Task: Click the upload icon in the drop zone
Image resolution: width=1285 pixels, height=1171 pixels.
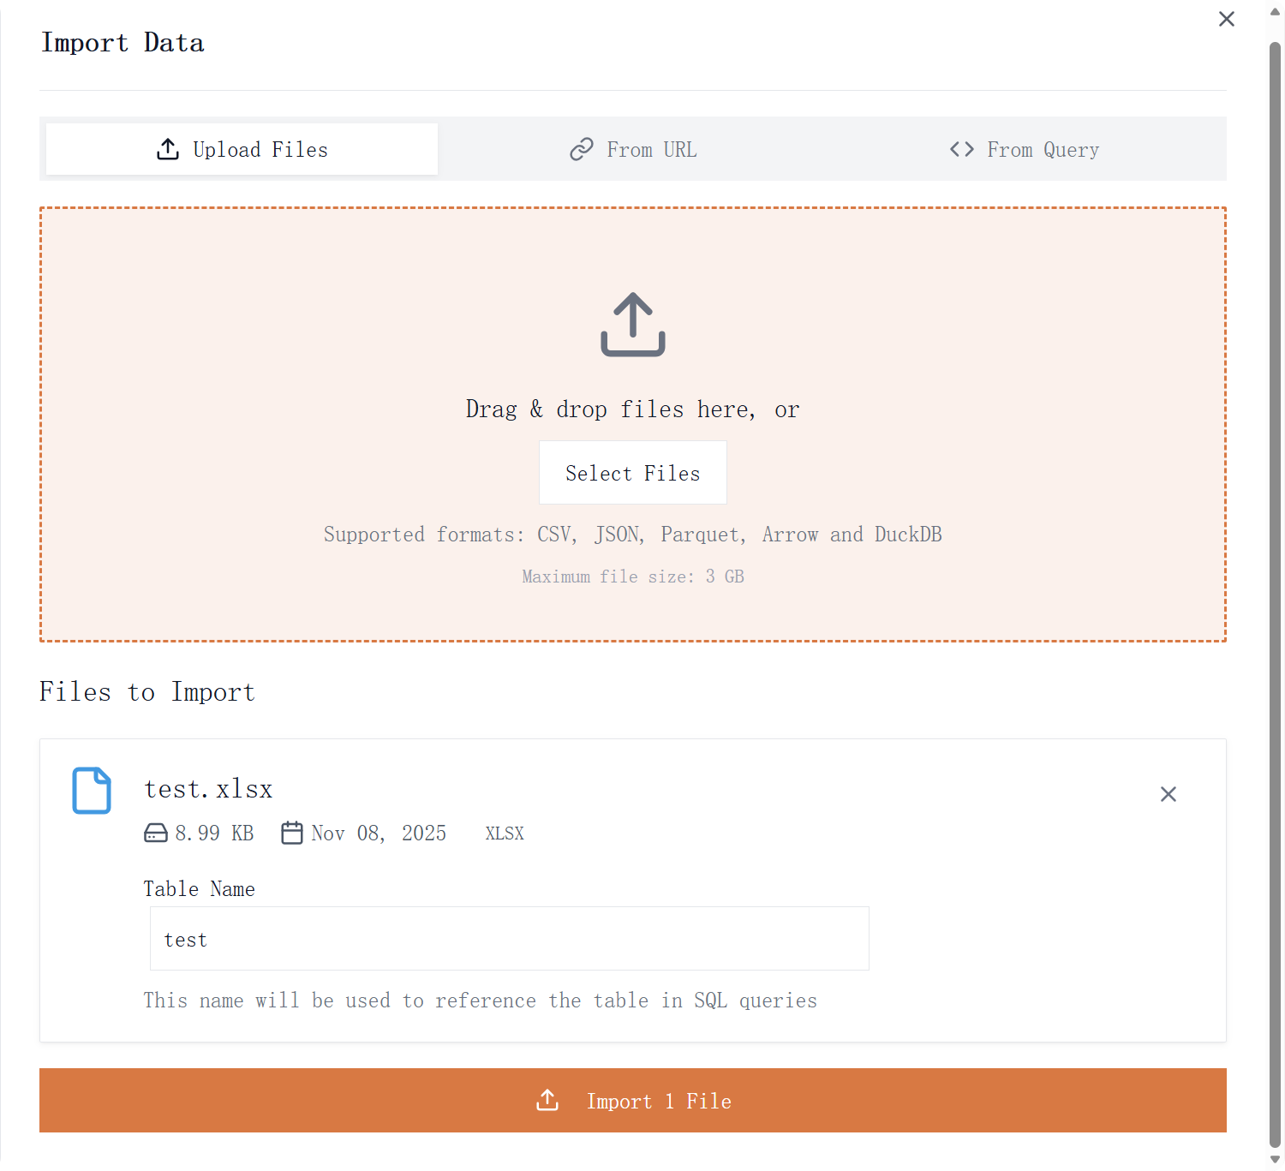Action: [x=632, y=324]
